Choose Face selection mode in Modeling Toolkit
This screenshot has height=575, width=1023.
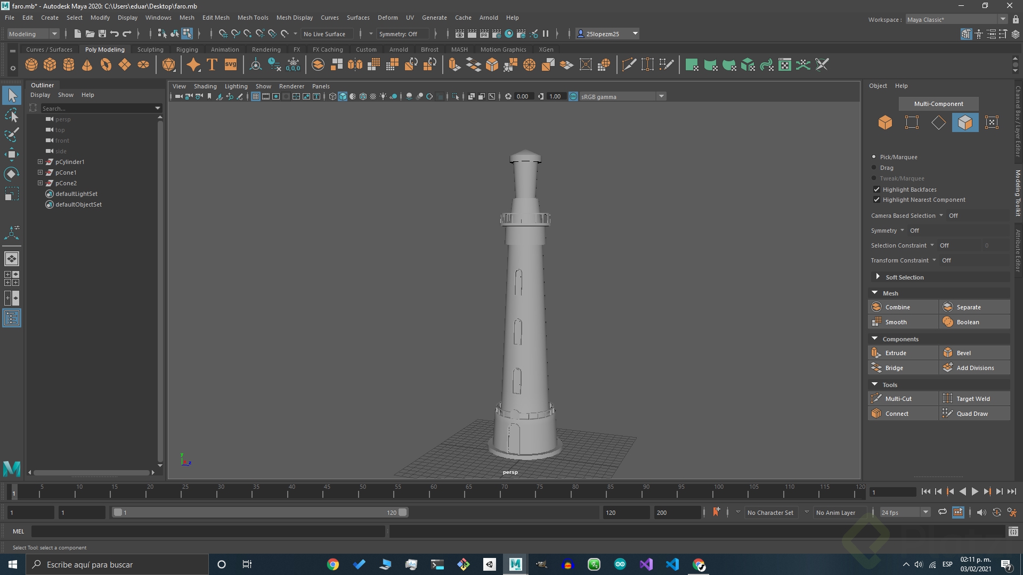tap(965, 122)
